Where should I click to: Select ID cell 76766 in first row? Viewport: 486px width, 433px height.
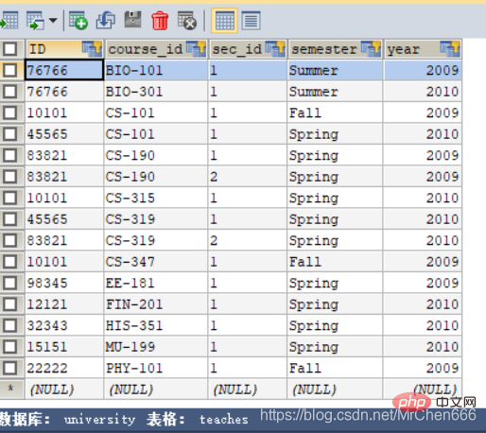click(x=64, y=70)
